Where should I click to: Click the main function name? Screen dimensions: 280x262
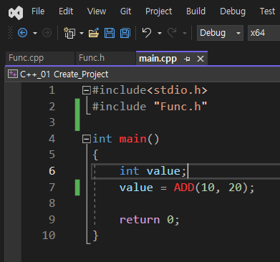click(x=132, y=139)
